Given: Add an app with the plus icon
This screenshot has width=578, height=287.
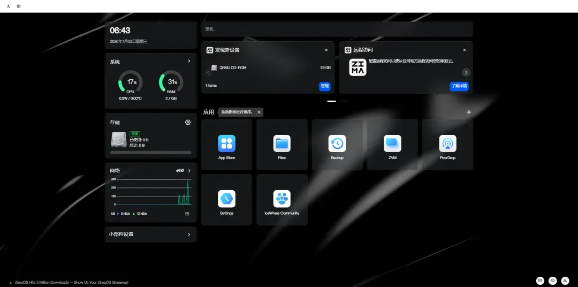Looking at the screenshot, I should (x=468, y=112).
